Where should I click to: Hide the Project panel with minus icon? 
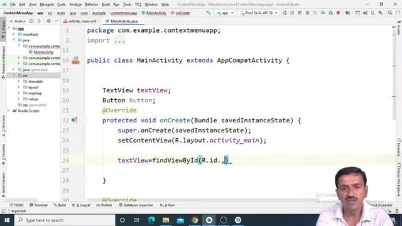click(x=57, y=21)
